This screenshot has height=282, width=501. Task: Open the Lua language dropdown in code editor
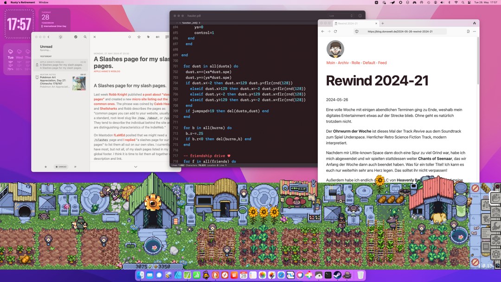coord(340,16)
